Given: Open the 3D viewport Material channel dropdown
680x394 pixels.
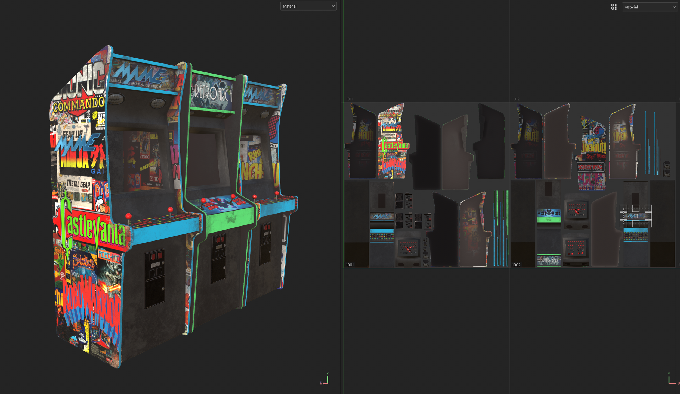Looking at the screenshot, I should click(308, 6).
